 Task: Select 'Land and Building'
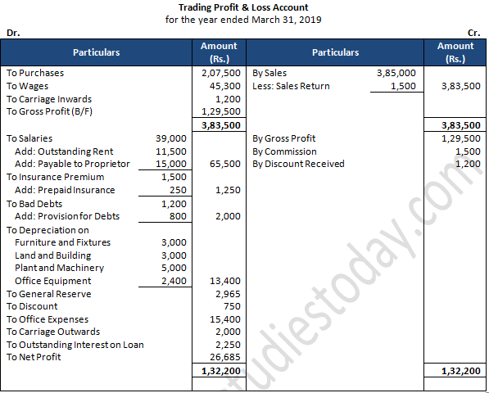tap(53, 255)
